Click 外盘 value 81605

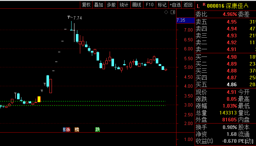(229, 120)
